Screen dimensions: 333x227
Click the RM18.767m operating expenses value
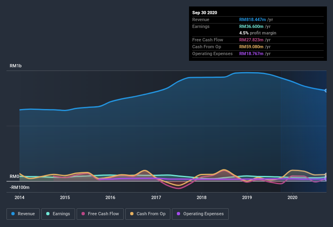coord(251,54)
